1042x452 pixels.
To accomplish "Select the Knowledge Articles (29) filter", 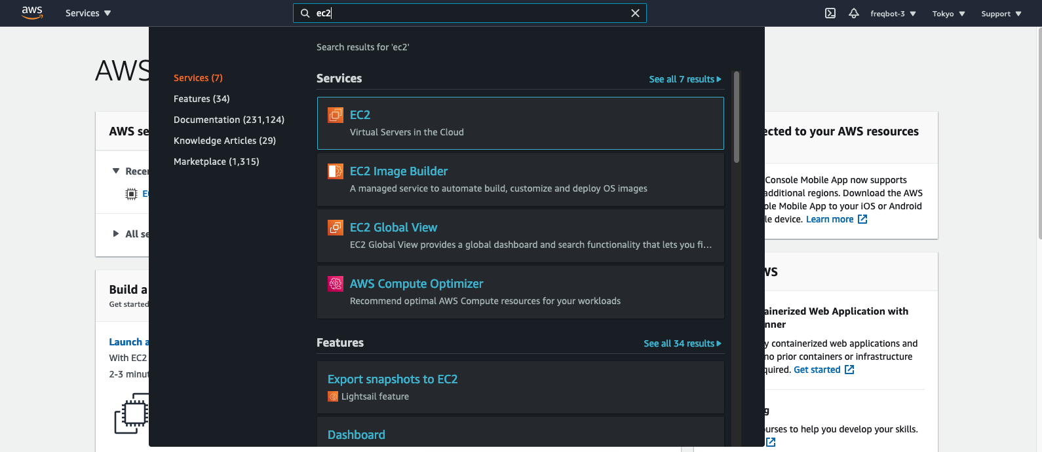I will tap(225, 141).
